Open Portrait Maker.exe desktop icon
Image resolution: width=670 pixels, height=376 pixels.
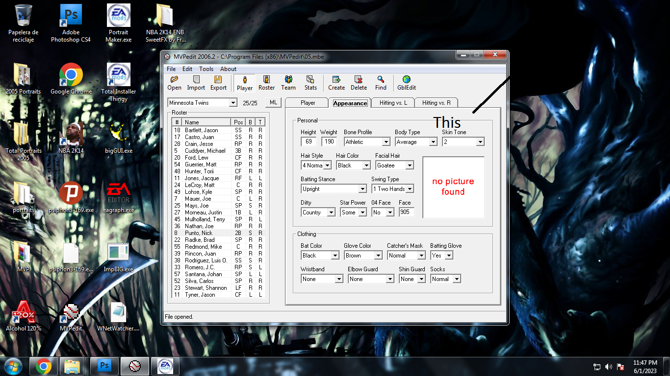118,23
